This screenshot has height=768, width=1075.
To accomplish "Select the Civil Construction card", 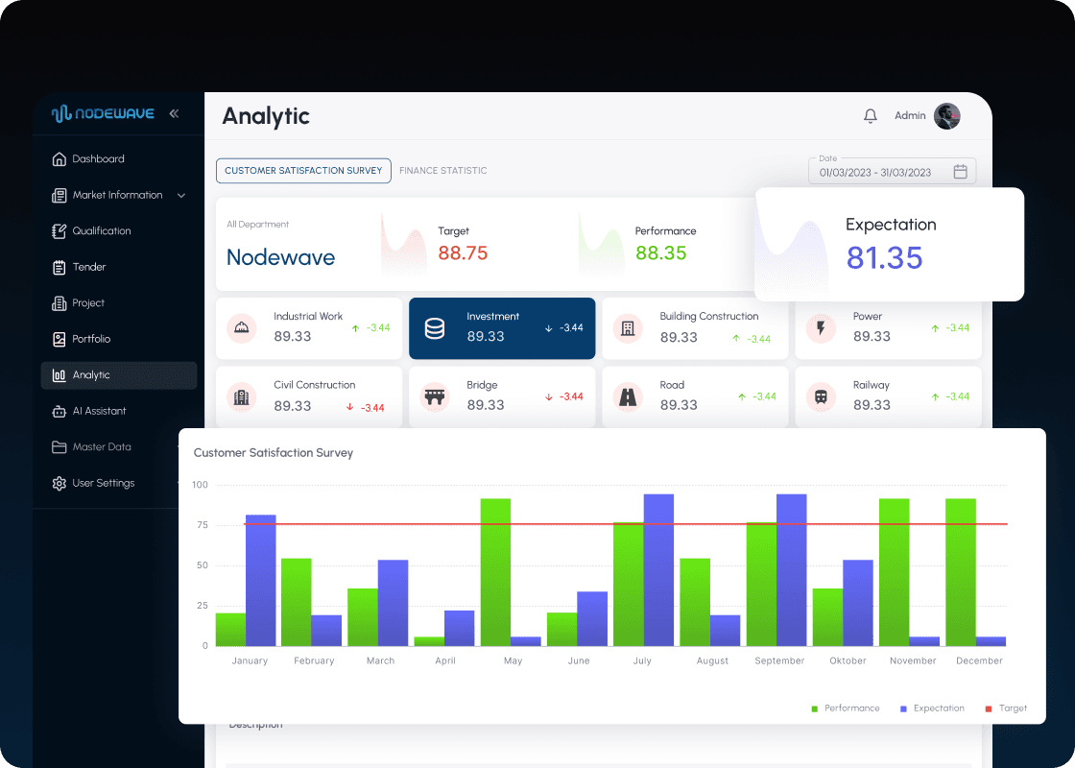I will 309,397.
